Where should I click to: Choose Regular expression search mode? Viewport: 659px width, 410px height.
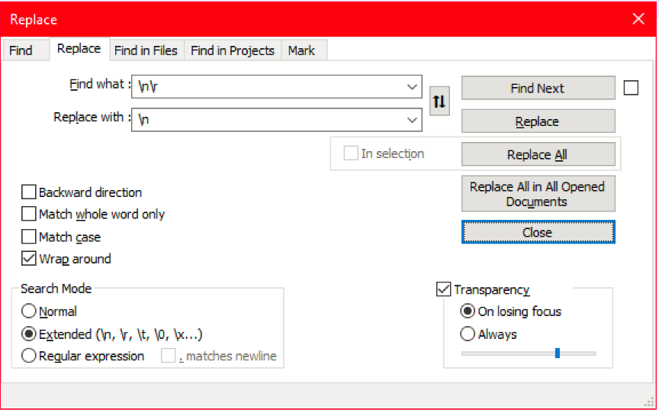tap(28, 356)
